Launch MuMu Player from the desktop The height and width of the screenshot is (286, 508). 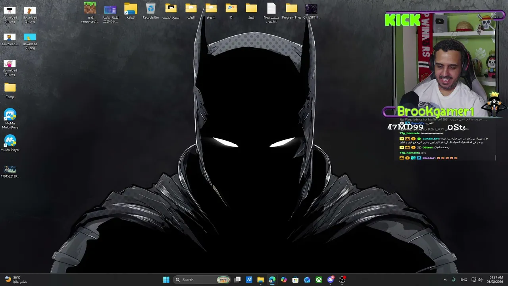(x=10, y=143)
